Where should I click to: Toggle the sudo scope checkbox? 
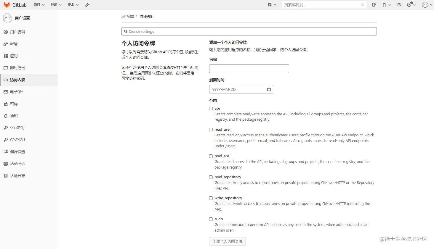(211, 219)
